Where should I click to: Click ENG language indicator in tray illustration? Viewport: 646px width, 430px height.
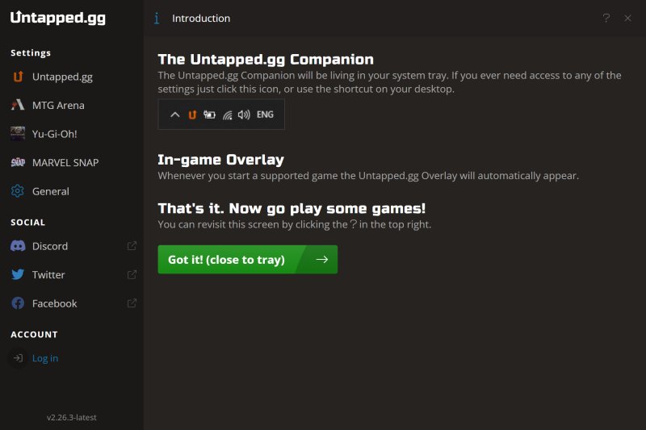coord(265,115)
